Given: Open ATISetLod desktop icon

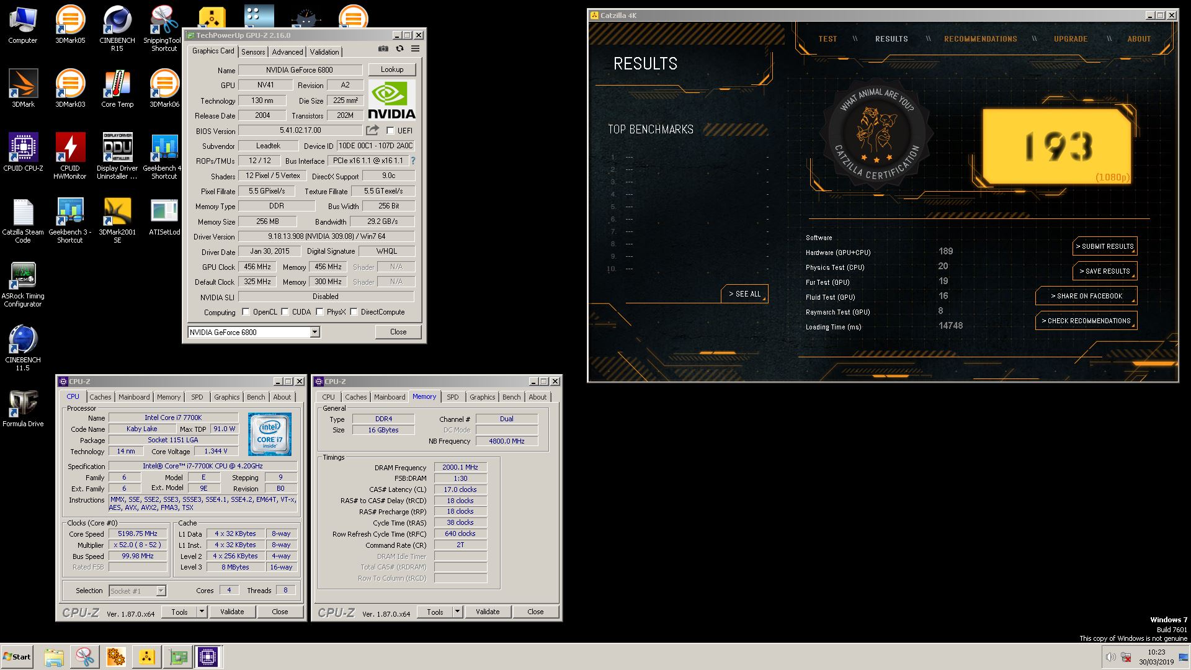Looking at the screenshot, I should (164, 217).
